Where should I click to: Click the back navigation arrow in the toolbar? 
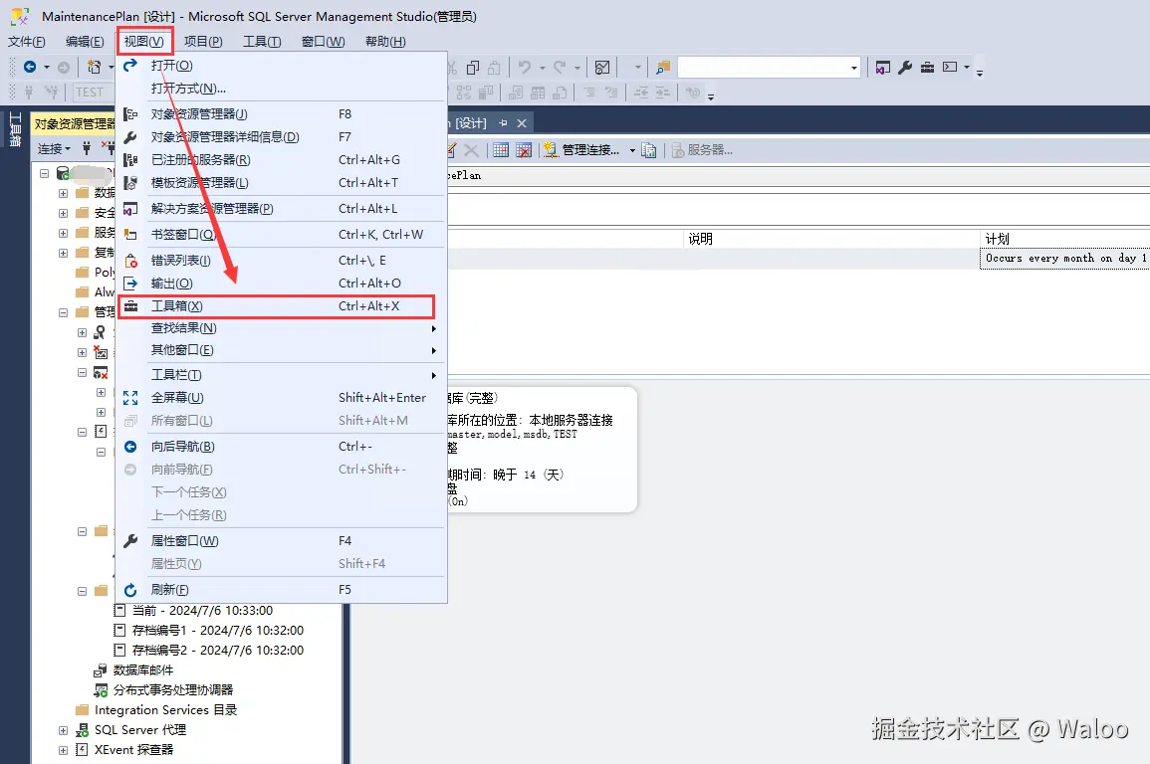click(x=30, y=67)
